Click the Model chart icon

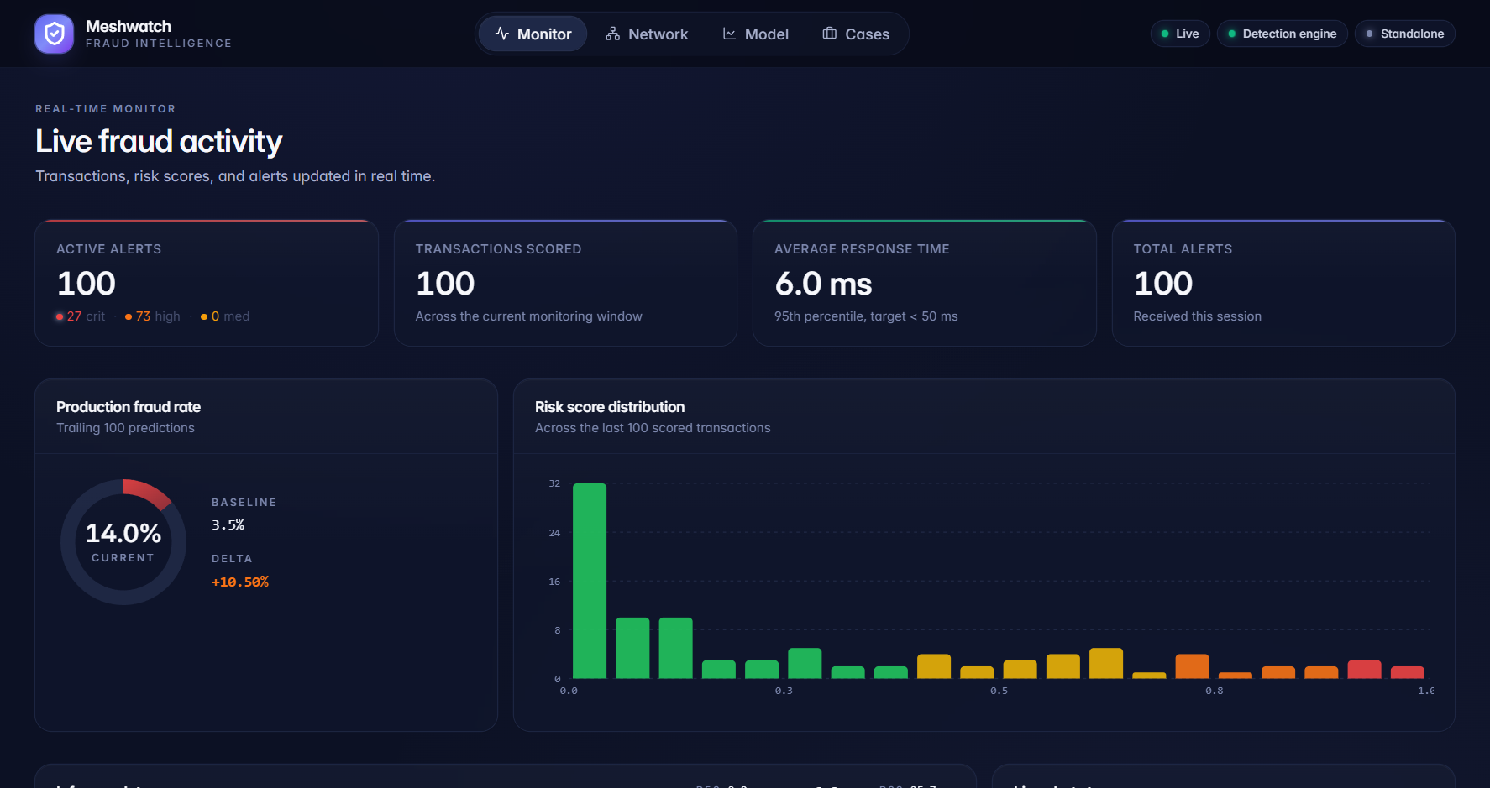[730, 34]
